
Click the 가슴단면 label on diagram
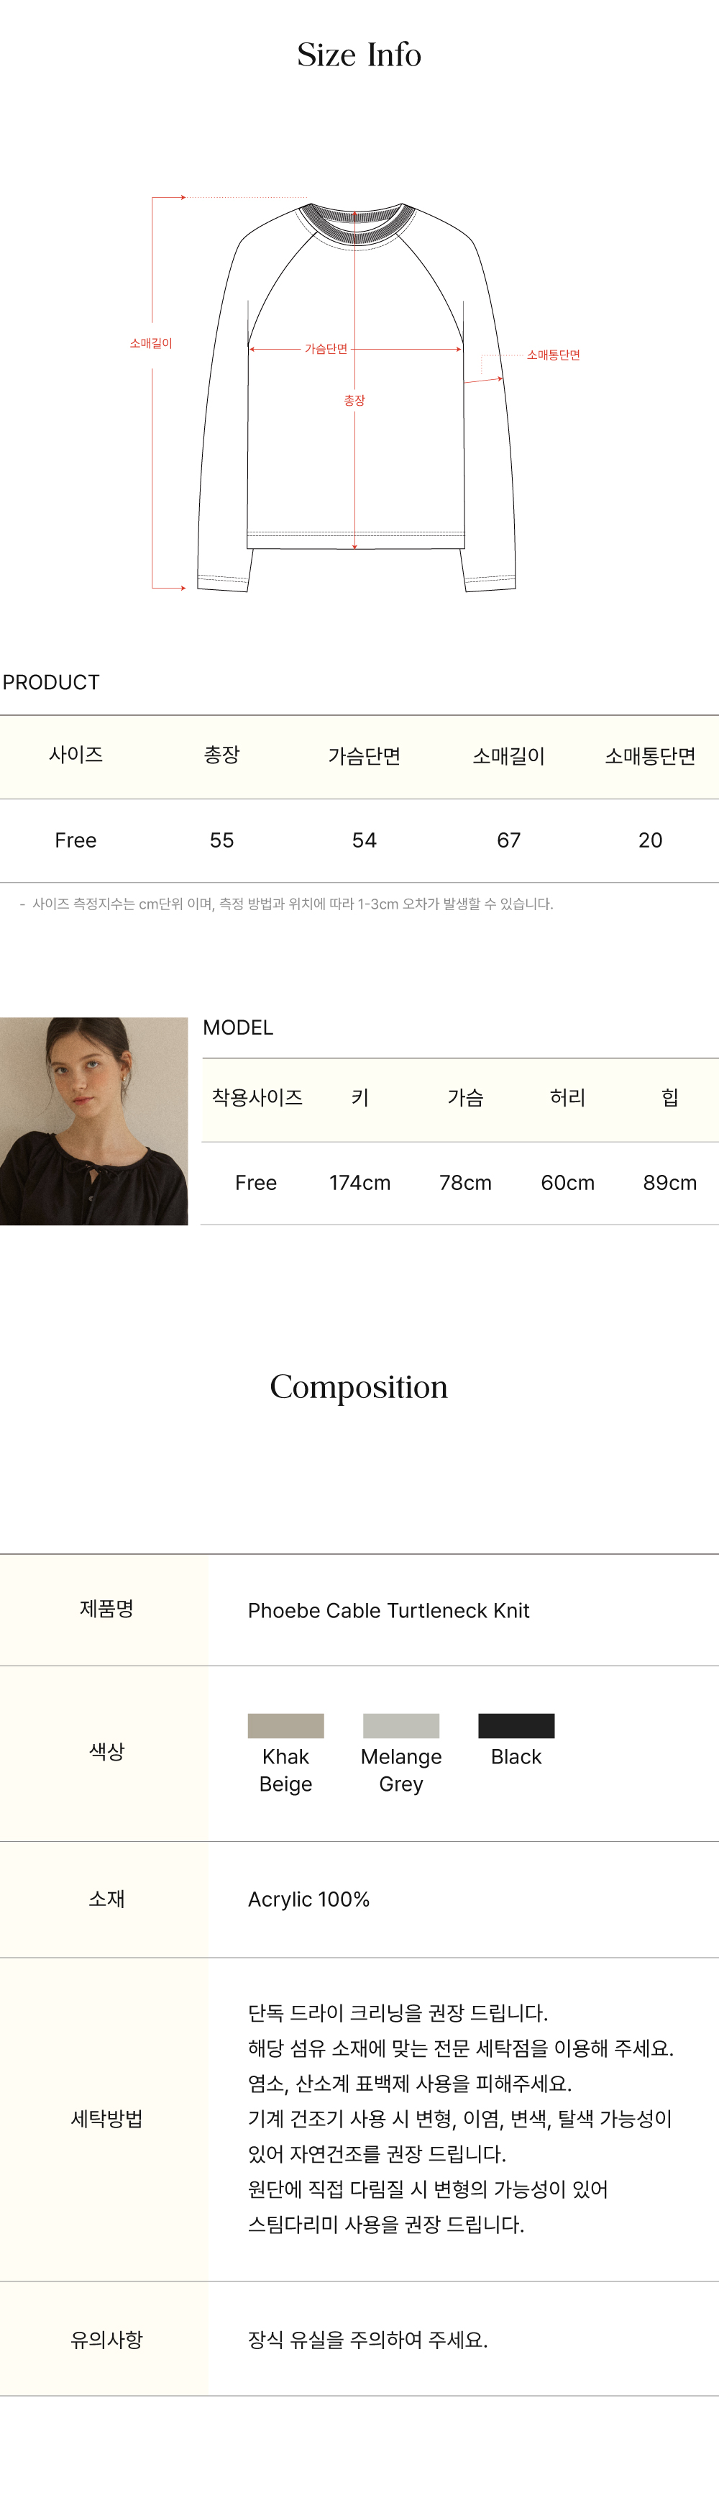(326, 349)
